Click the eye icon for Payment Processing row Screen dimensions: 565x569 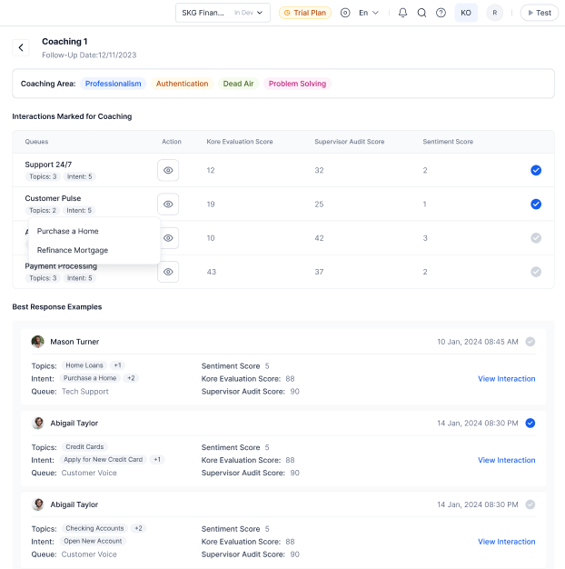tap(168, 272)
